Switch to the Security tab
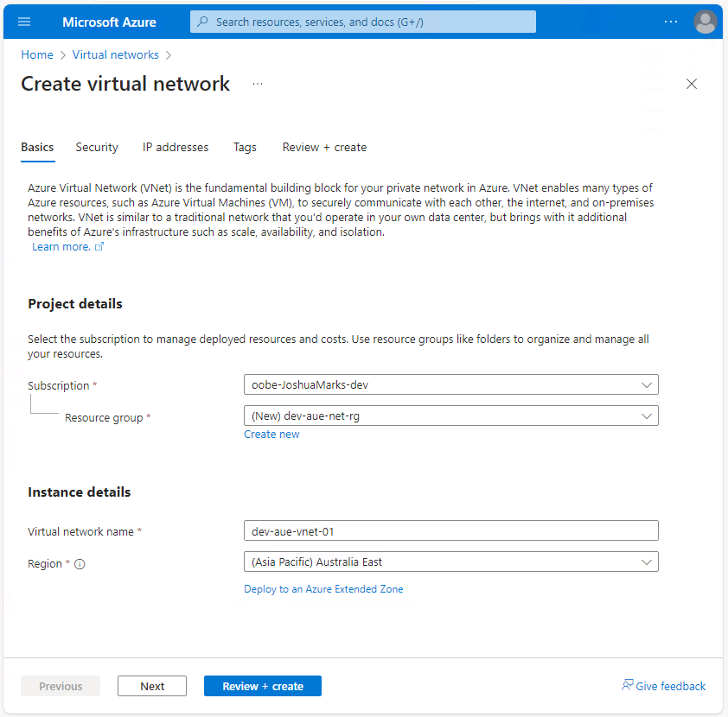Viewport: 728px width, 717px height. 96,147
